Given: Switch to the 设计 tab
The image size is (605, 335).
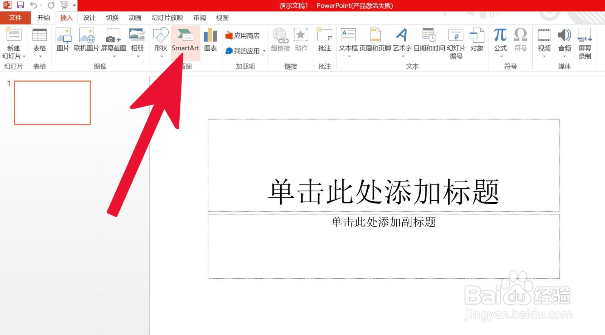Looking at the screenshot, I should (89, 18).
